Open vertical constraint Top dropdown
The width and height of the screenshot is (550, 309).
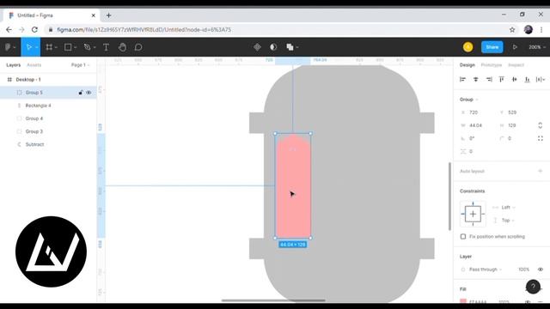coord(508,221)
